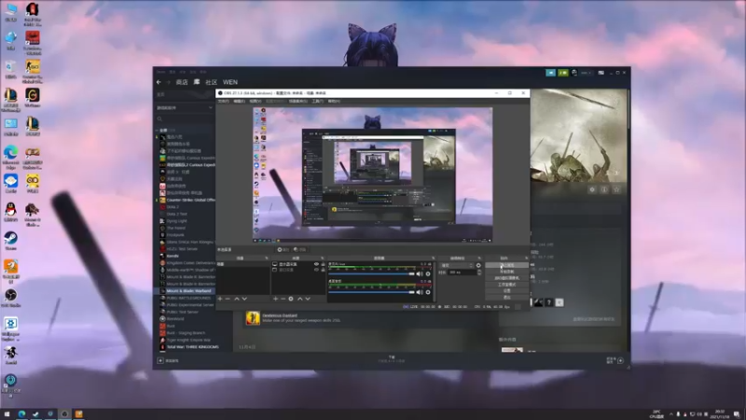
Task: Open source Filters button above panels
Action: pos(299,249)
